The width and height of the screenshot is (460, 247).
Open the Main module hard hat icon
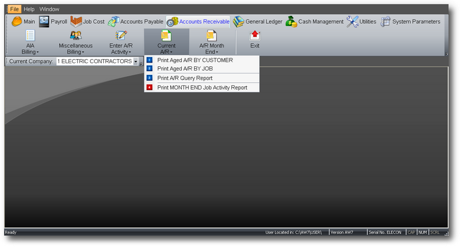coord(16,21)
